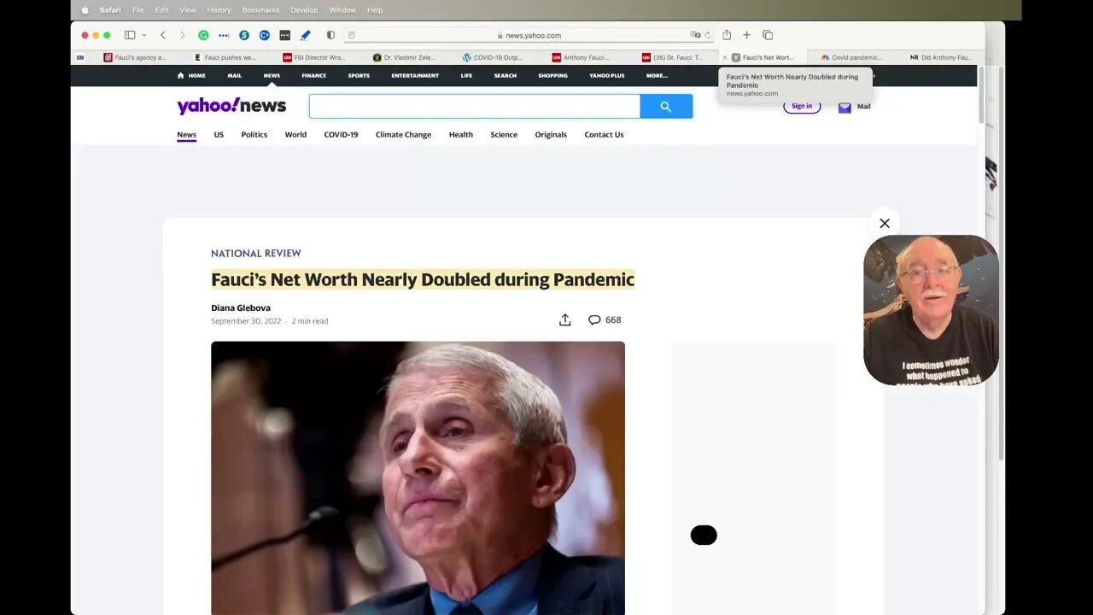1093x615 pixels.
Task: Open Mail in Yahoo top bar
Action: tap(234, 75)
